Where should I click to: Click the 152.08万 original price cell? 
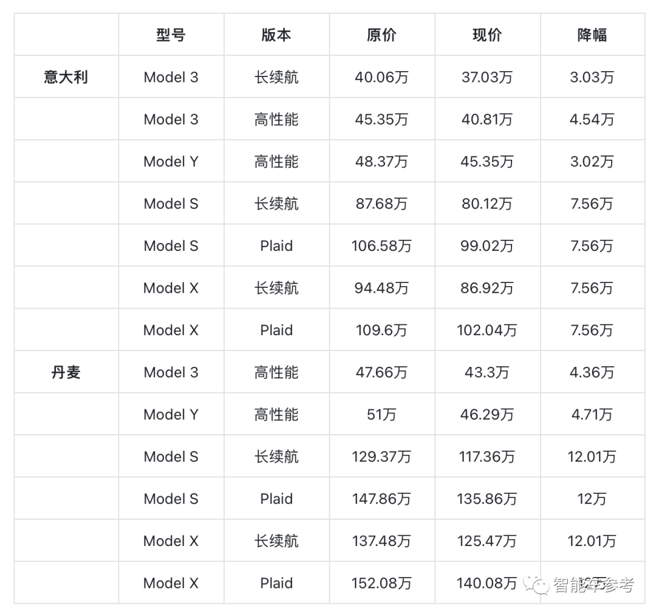381,584
